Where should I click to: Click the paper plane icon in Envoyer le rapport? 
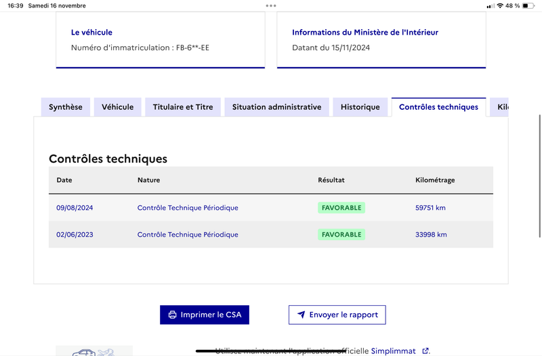click(x=301, y=315)
